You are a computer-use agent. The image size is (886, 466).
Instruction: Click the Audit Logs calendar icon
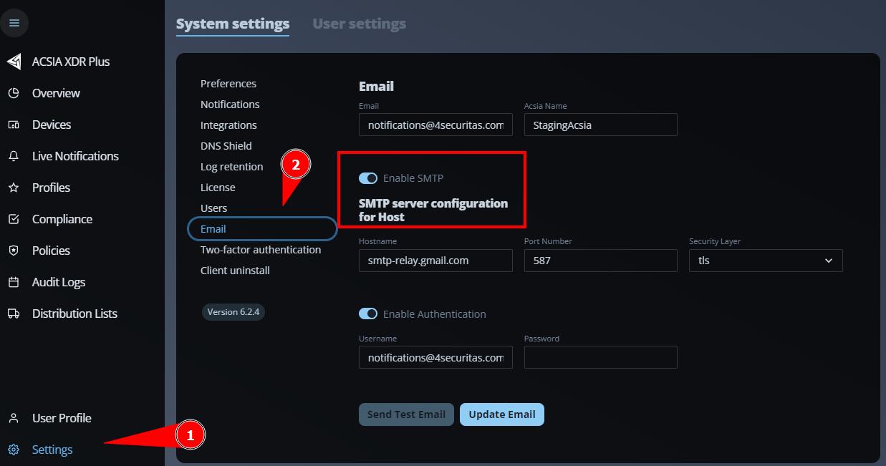click(x=14, y=282)
